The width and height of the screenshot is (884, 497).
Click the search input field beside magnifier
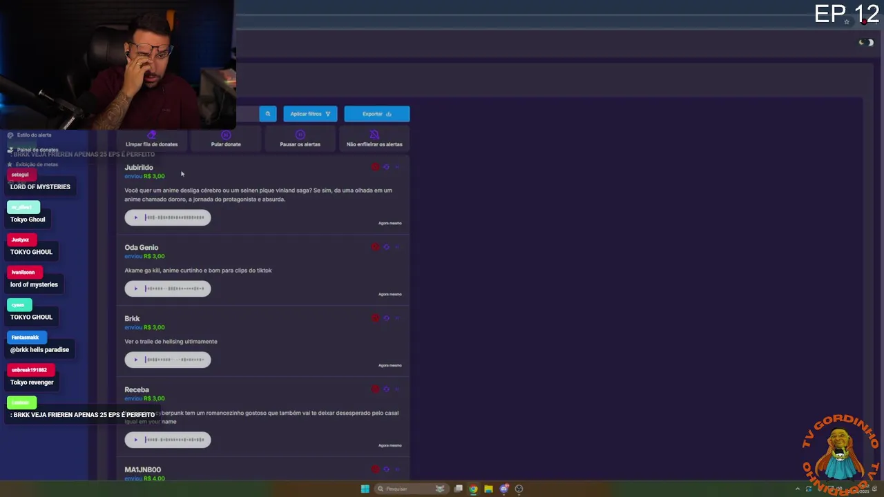point(247,114)
